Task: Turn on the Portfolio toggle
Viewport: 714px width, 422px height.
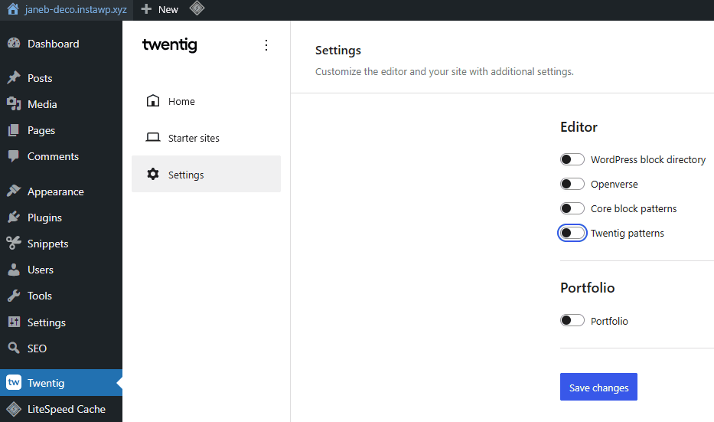Action: [572, 321]
